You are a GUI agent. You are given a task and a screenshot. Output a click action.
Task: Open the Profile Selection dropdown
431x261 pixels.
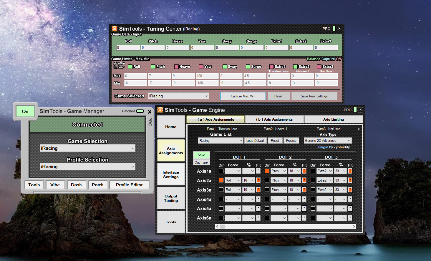(x=87, y=167)
